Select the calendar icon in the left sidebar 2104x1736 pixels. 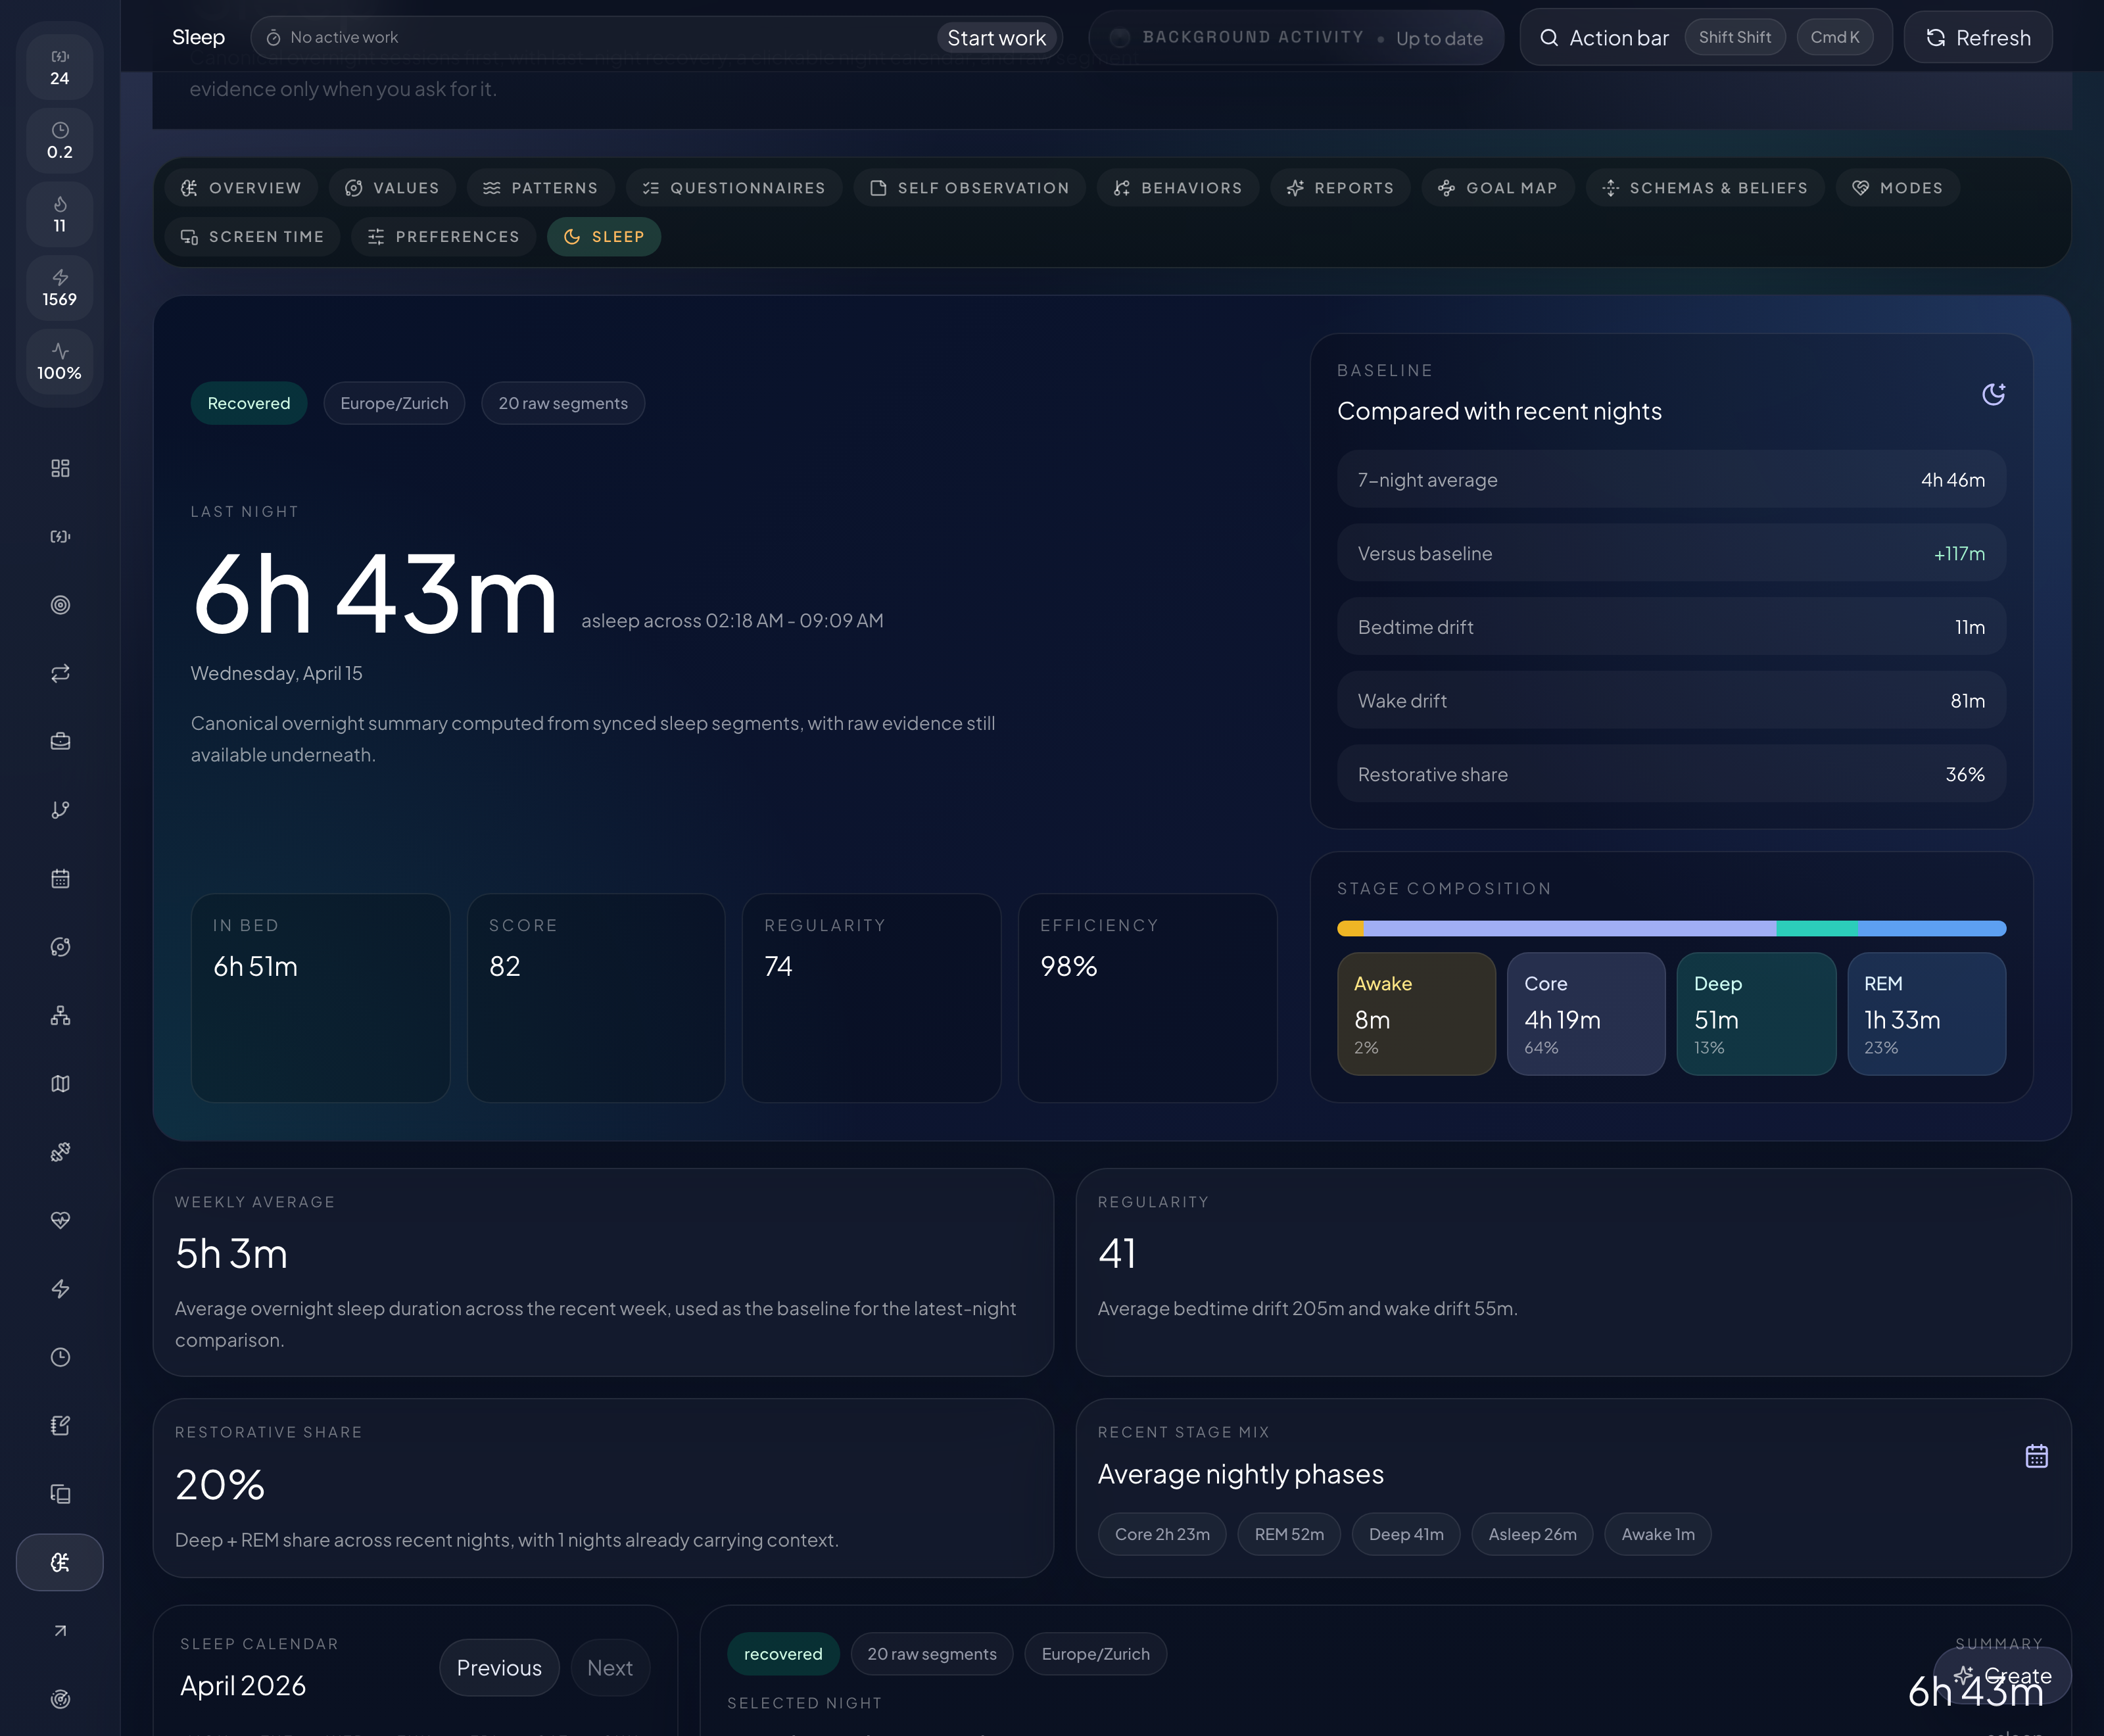click(60, 878)
